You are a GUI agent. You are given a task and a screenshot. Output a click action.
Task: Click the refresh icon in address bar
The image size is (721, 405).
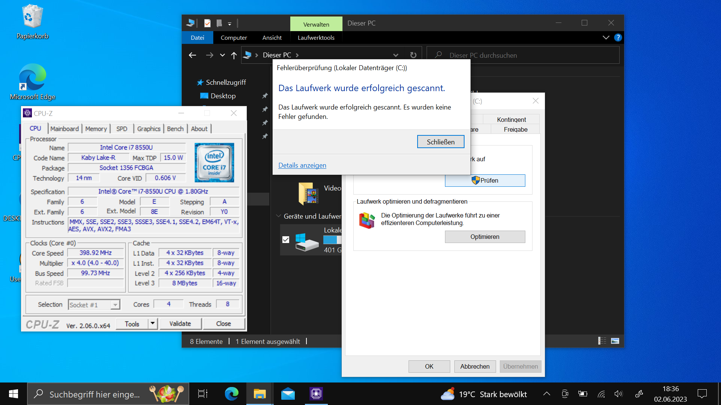413,55
